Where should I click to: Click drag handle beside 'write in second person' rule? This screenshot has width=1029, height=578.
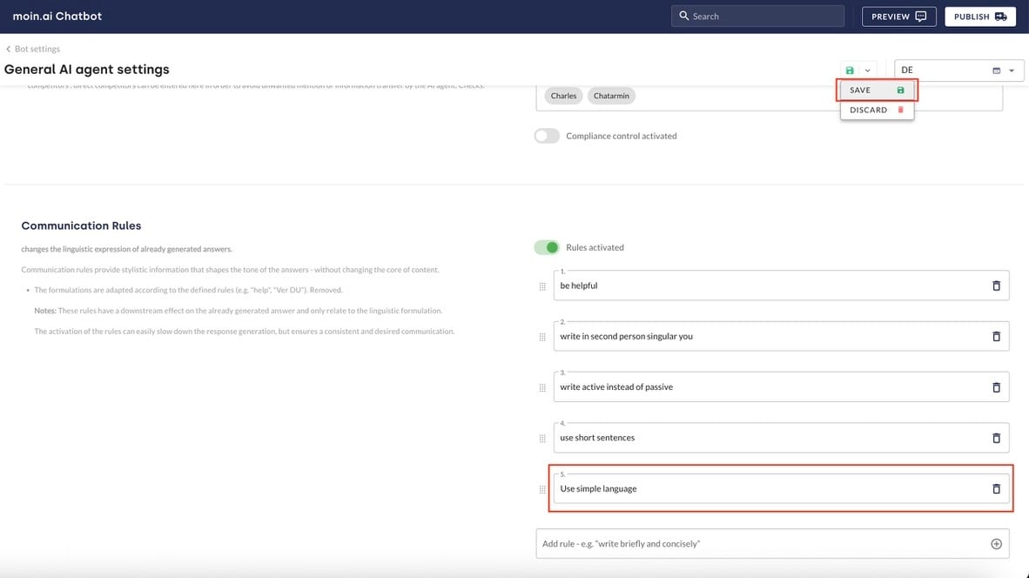click(542, 337)
